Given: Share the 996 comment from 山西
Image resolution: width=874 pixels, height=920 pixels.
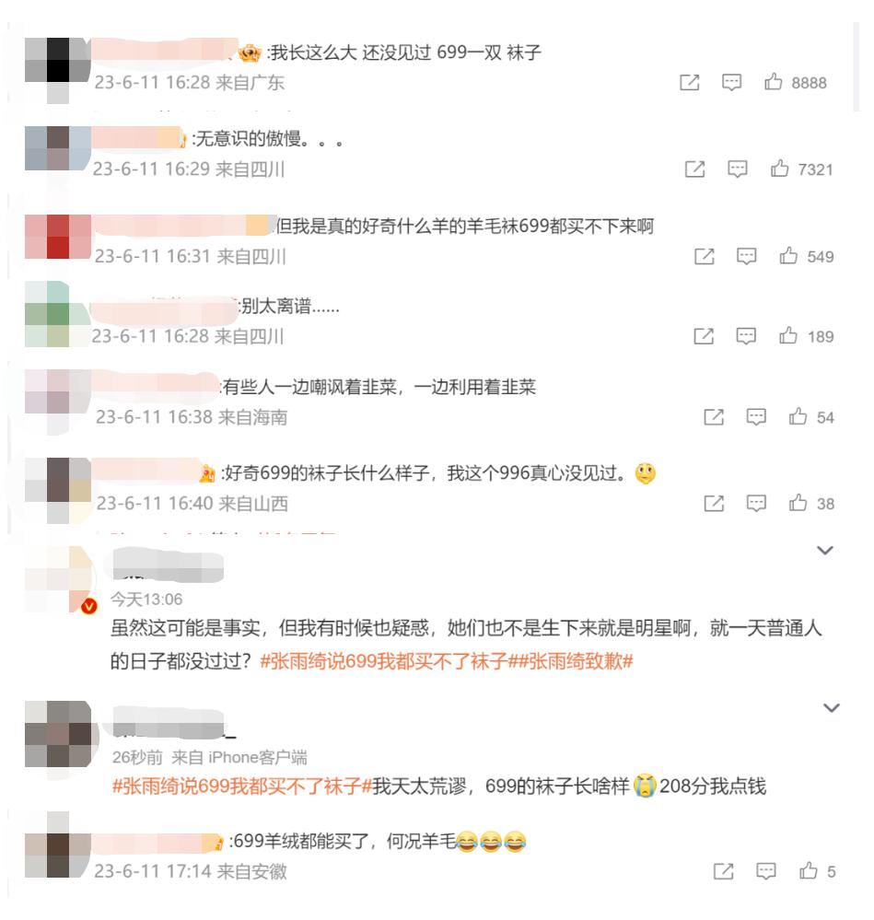Looking at the screenshot, I should [713, 504].
